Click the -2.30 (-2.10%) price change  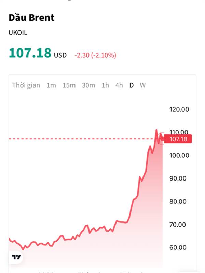95,55
